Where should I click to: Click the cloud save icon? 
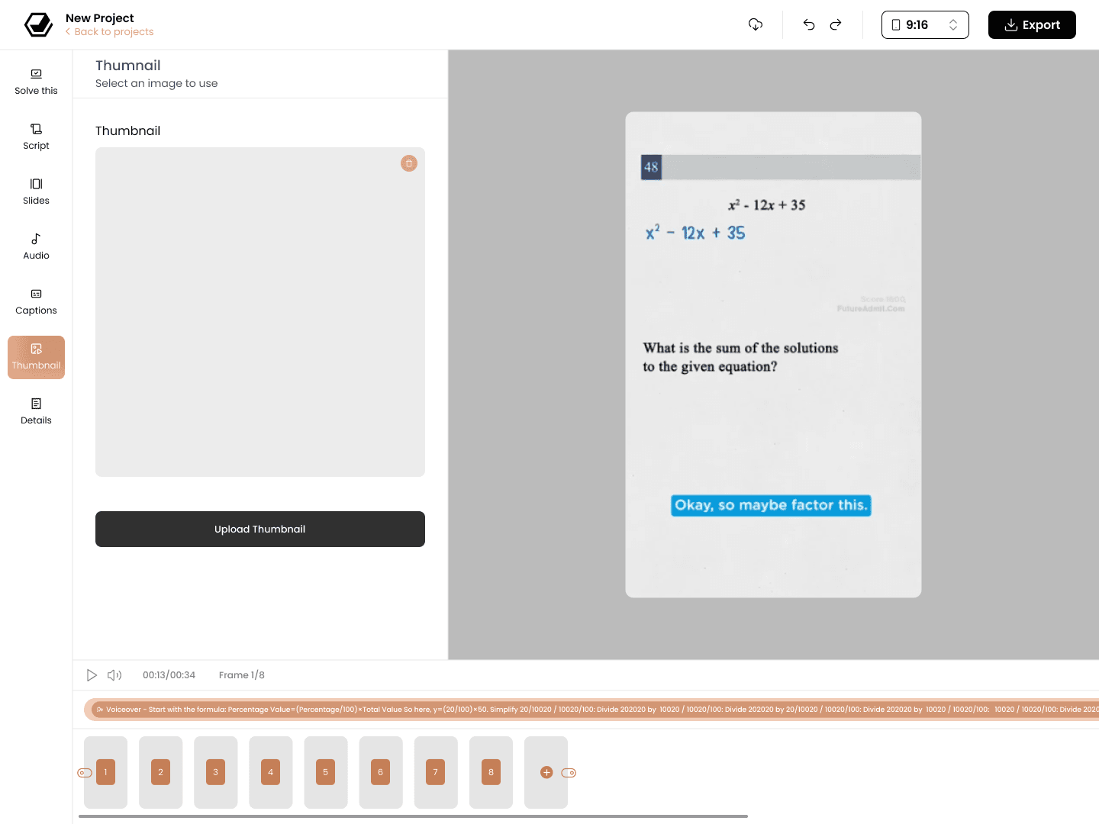(756, 24)
